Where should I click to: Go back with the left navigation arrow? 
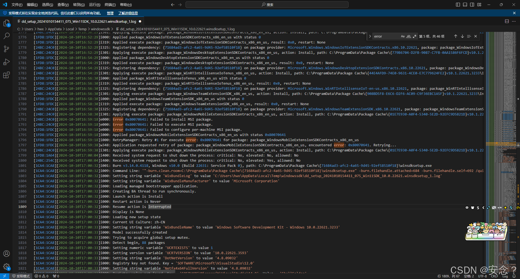coord(173,5)
